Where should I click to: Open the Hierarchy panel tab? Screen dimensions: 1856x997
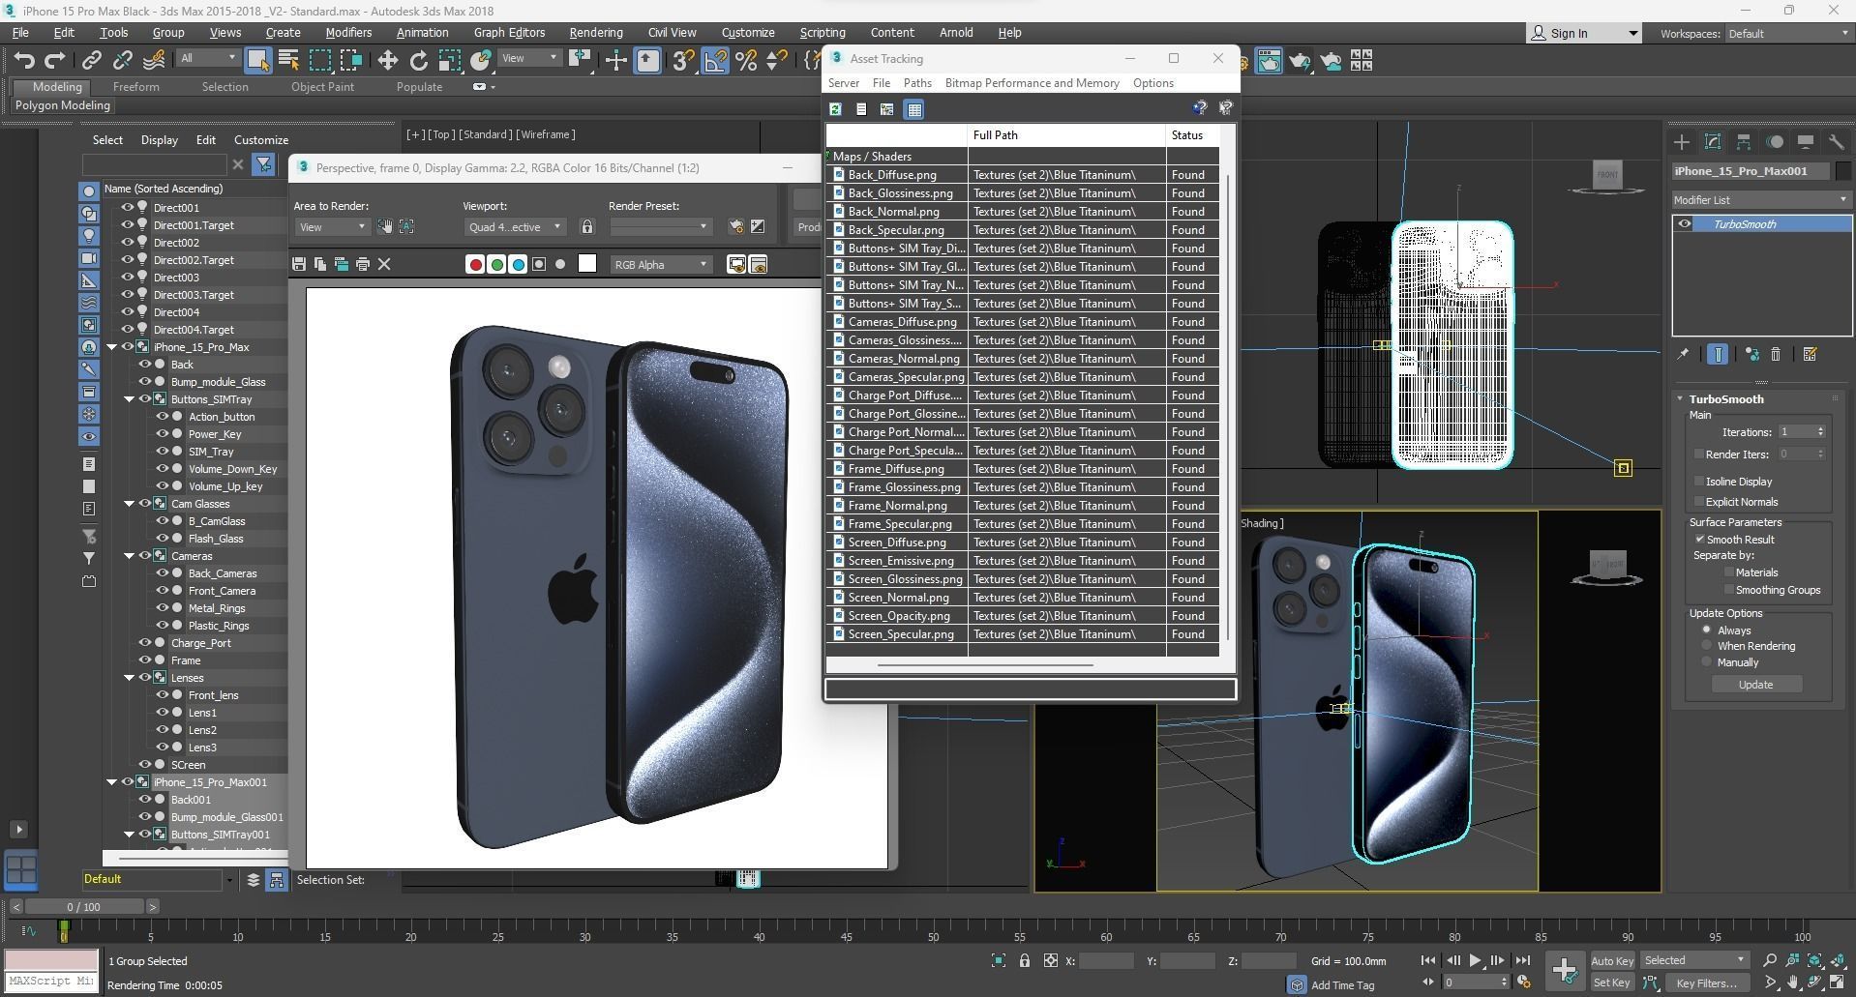(x=1744, y=142)
